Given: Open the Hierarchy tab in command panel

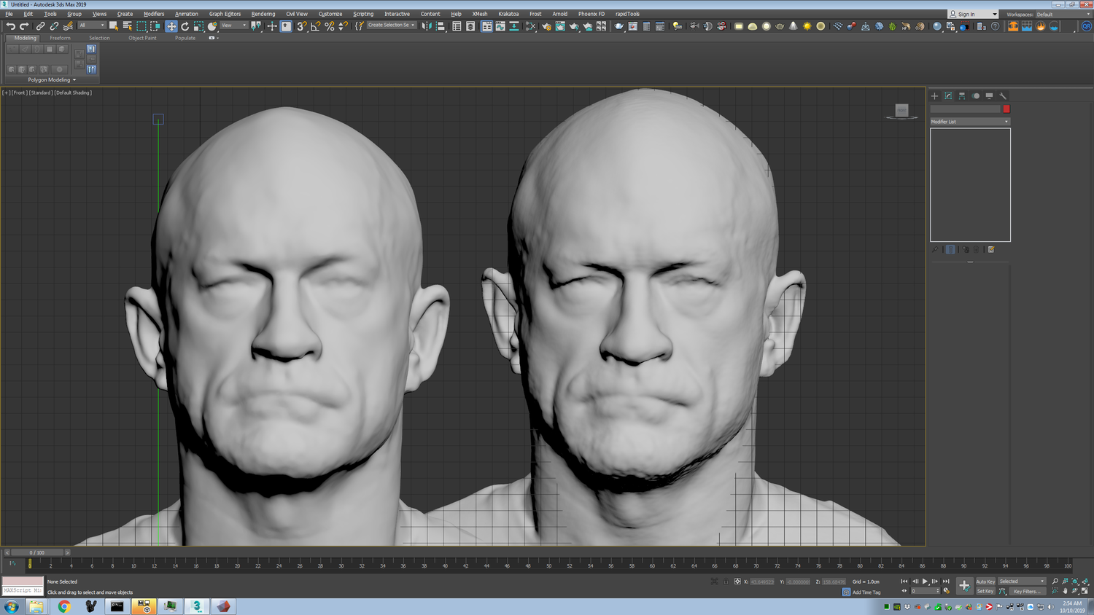Looking at the screenshot, I should (x=962, y=95).
